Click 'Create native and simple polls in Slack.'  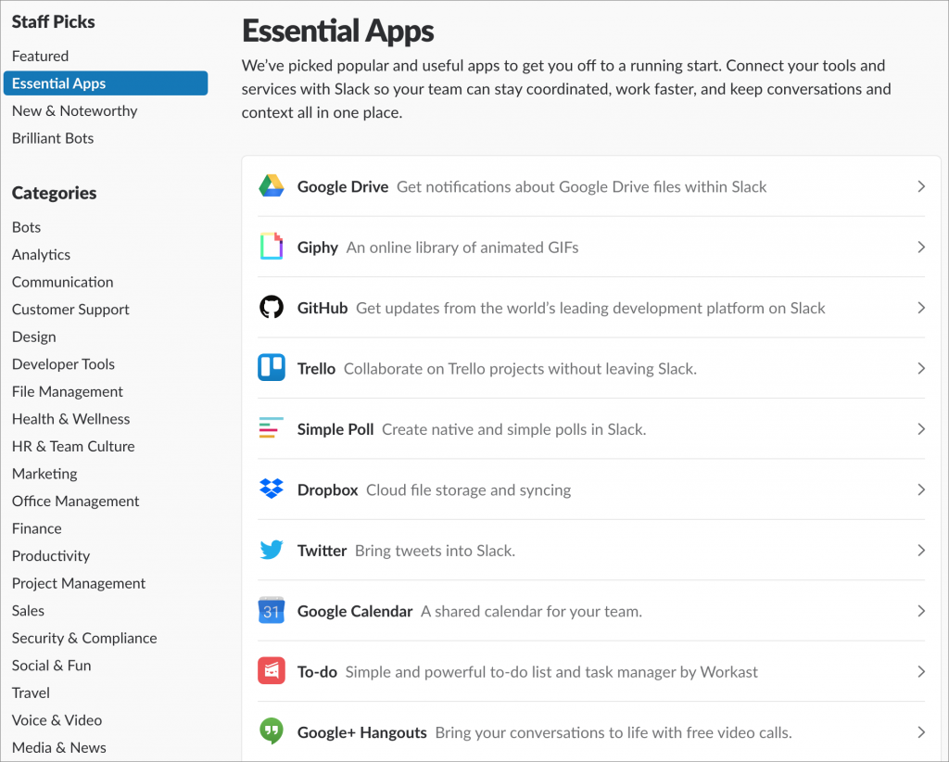pos(513,429)
